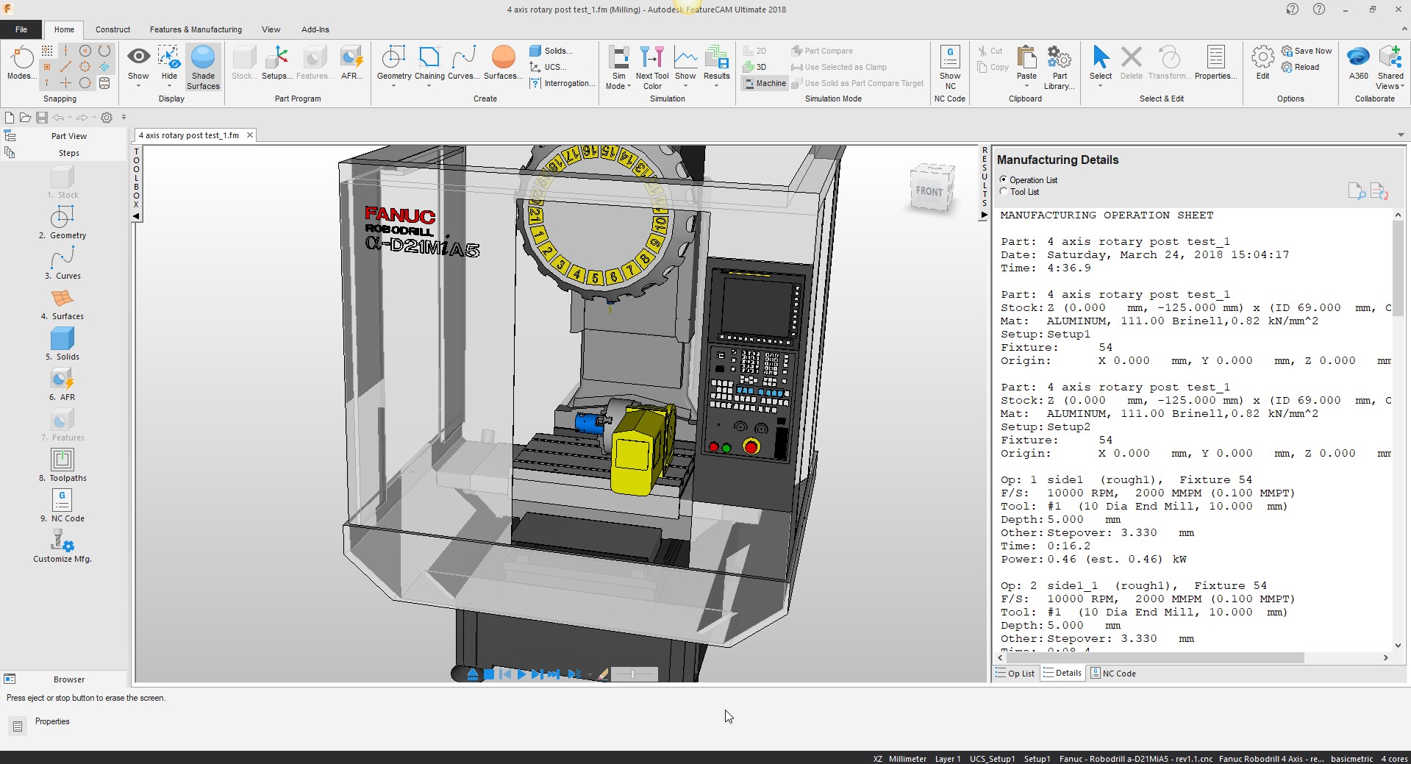Toggle snap to cylinder axis icon
1411x764 pixels.
click(104, 83)
